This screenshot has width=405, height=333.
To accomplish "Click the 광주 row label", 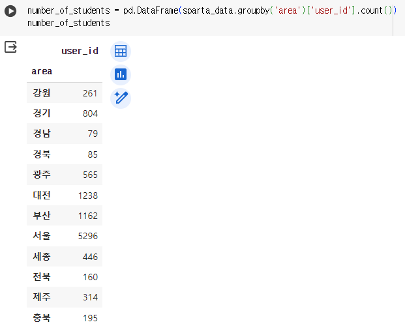I will coord(42,175).
